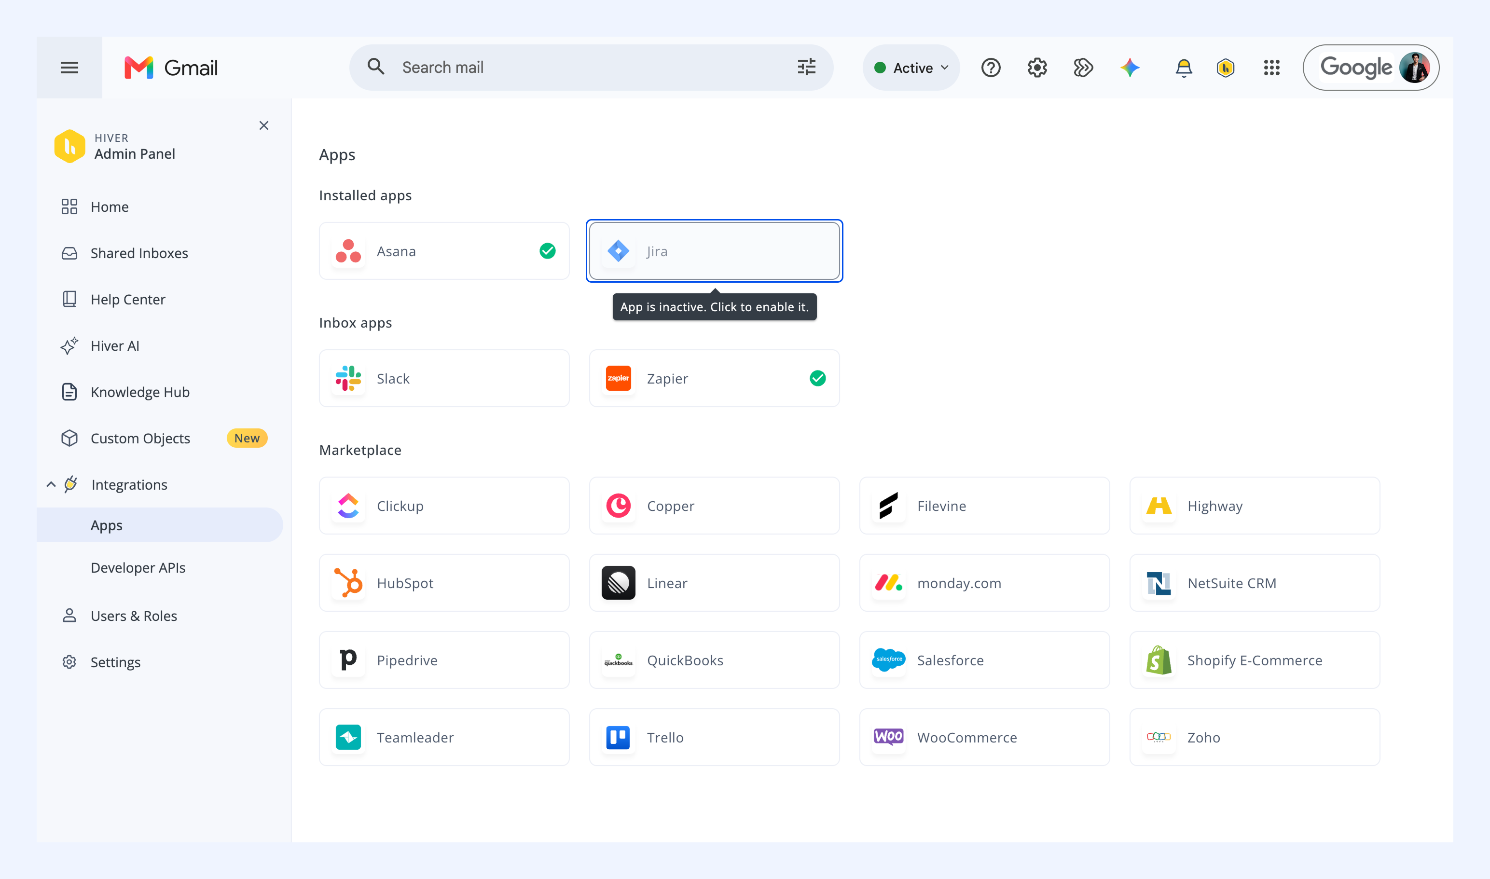Select the Linear marketplace icon
Screen dimensions: 1490x879
click(x=619, y=583)
